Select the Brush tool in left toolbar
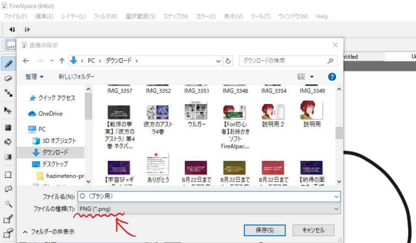 (8, 63)
